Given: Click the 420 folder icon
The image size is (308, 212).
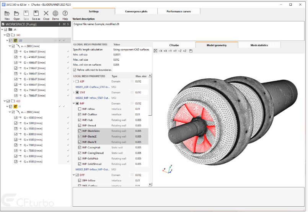Looking at the screenshot, I should click(x=13, y=101).
